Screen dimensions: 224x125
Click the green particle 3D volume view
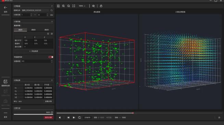pyautogui.click(x=97, y=61)
